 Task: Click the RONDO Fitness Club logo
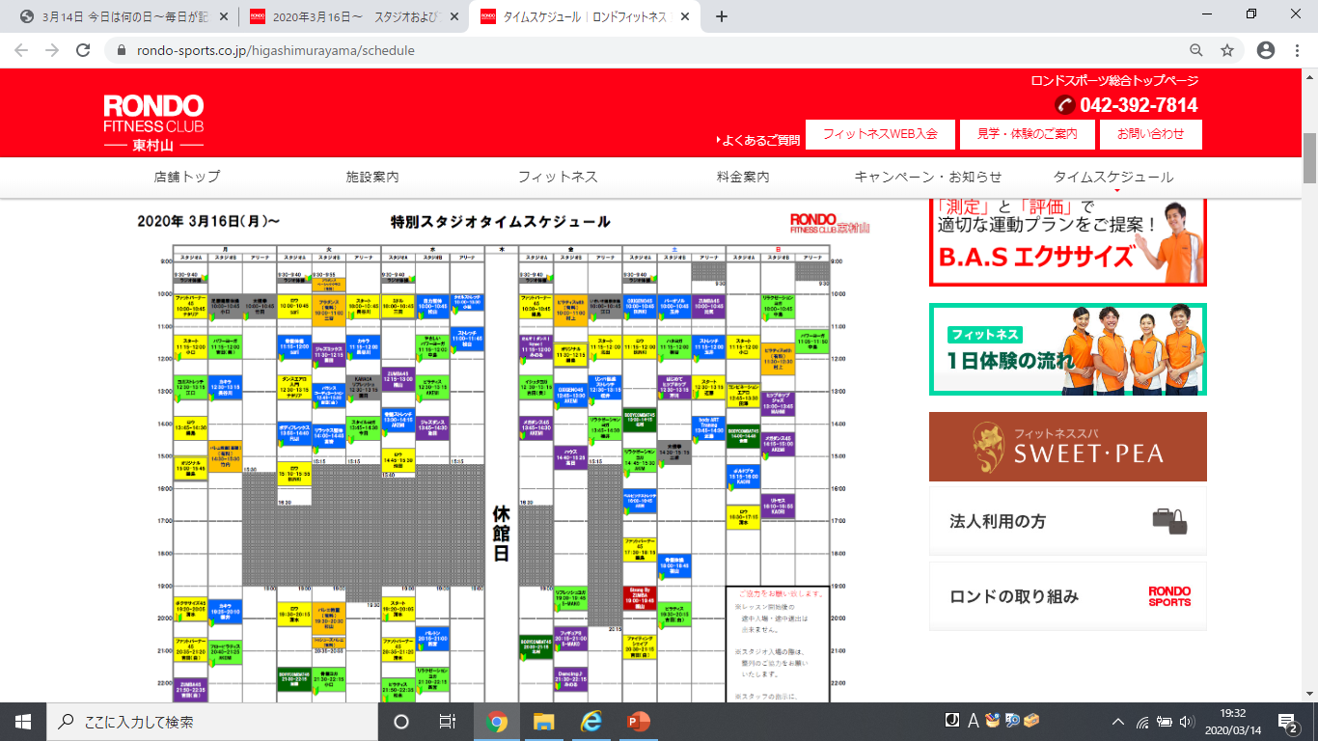[x=153, y=123]
